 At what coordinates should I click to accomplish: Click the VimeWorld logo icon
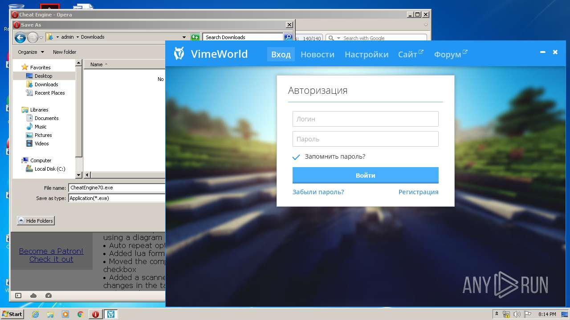179,53
